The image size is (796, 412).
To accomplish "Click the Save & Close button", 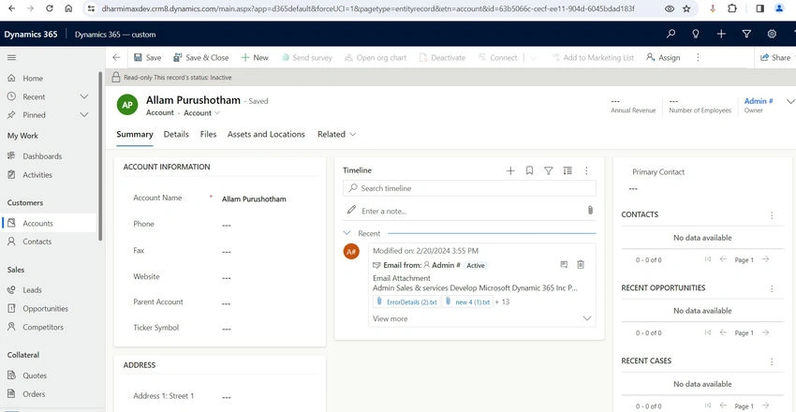I will tap(201, 58).
